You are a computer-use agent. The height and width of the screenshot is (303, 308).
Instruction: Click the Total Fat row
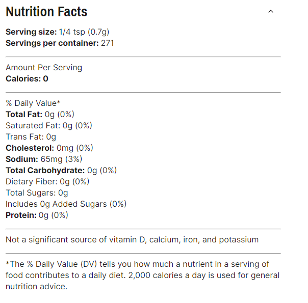[40, 115]
